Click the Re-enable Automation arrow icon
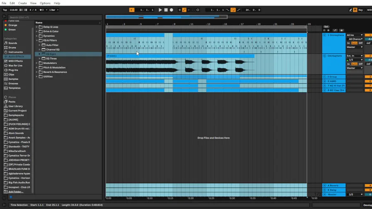This screenshot has height=209, width=372. [x=189, y=10]
